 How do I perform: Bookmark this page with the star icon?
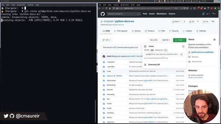(187, 8)
